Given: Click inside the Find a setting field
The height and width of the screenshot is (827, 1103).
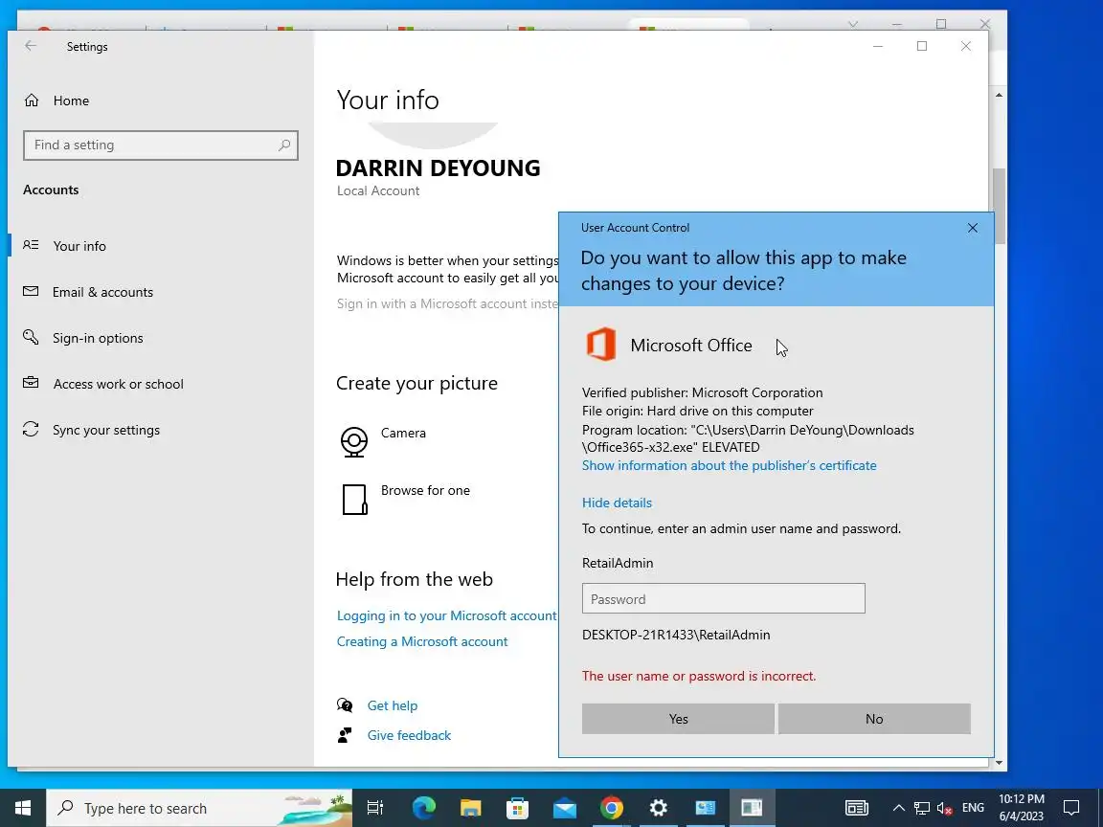Looking at the screenshot, I should coord(161,145).
